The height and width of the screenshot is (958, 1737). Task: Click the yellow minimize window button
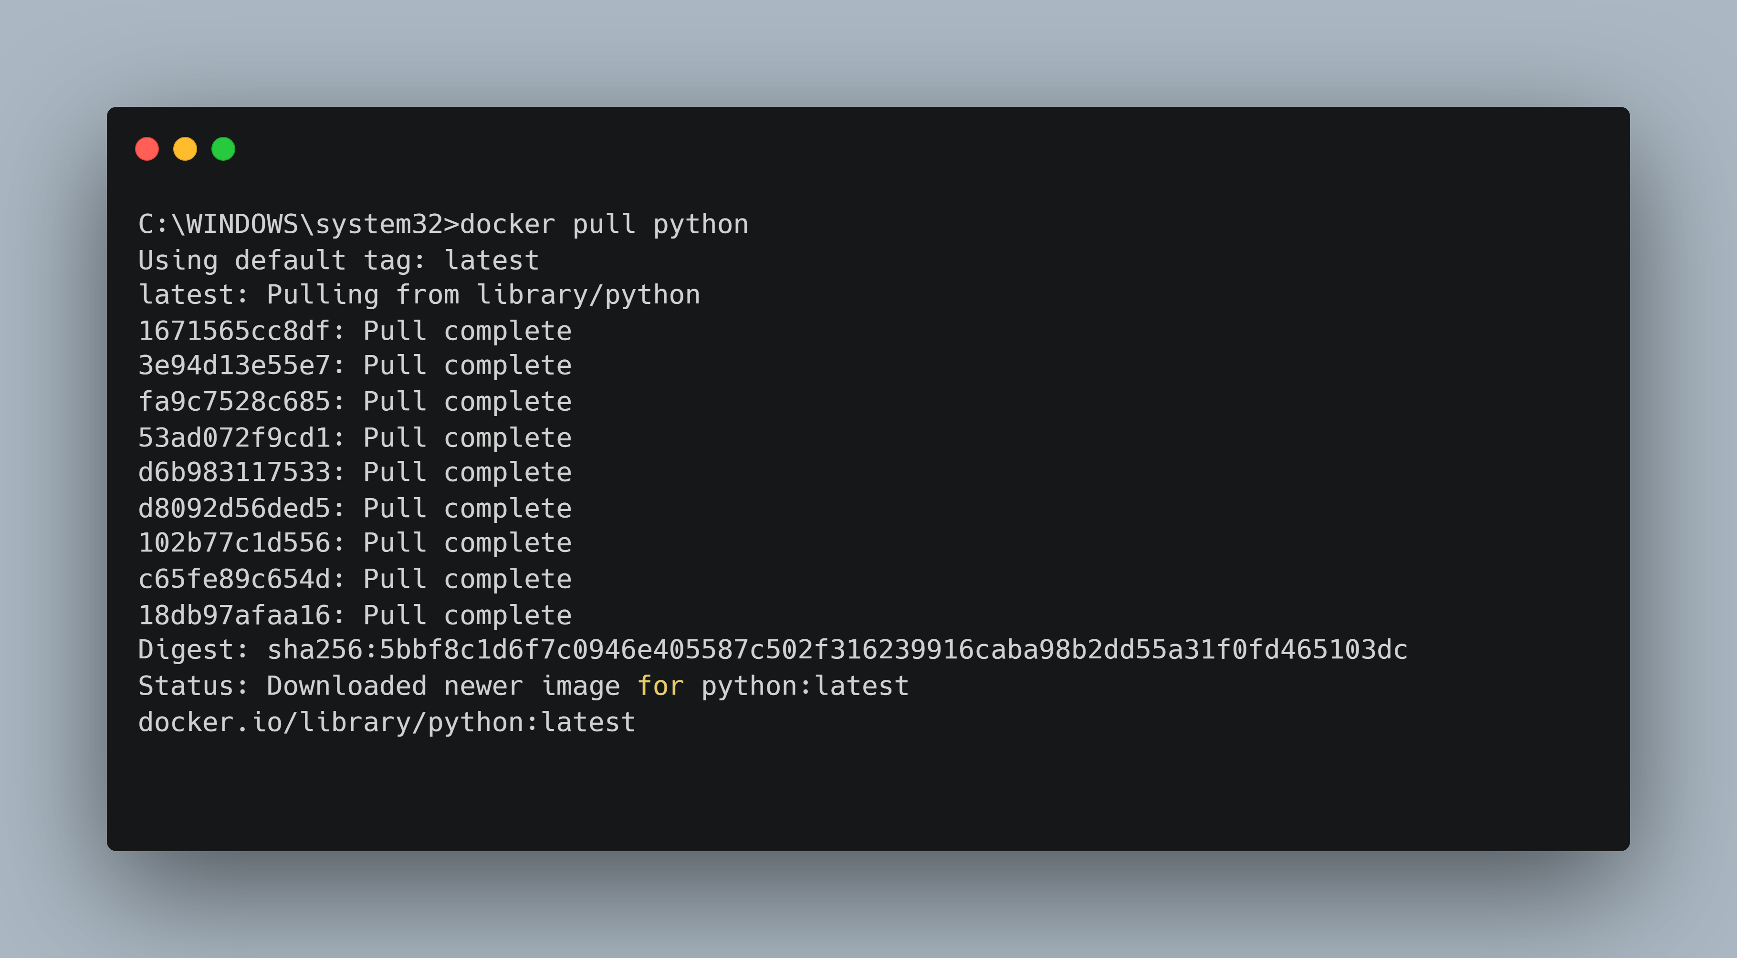coord(185,149)
